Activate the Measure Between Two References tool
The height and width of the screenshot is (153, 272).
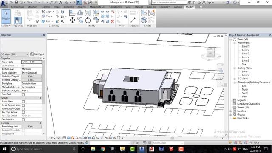click(133, 20)
